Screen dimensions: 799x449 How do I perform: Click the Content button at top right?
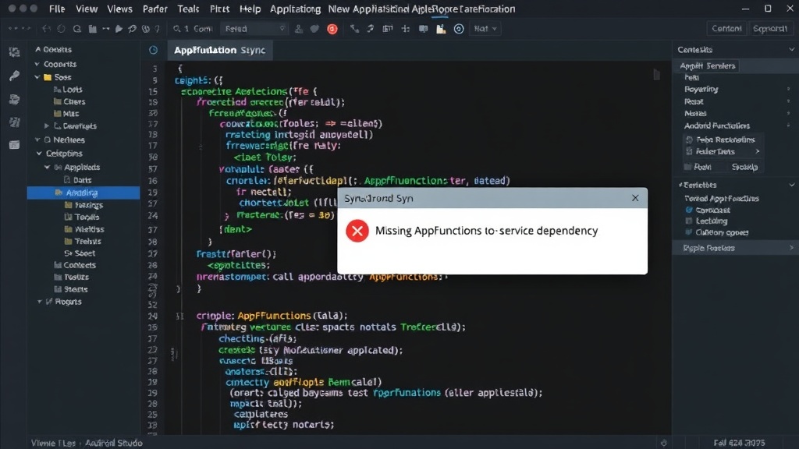pyautogui.click(x=726, y=29)
